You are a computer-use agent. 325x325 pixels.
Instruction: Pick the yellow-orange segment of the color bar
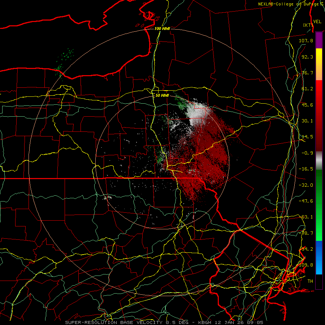click(319, 64)
